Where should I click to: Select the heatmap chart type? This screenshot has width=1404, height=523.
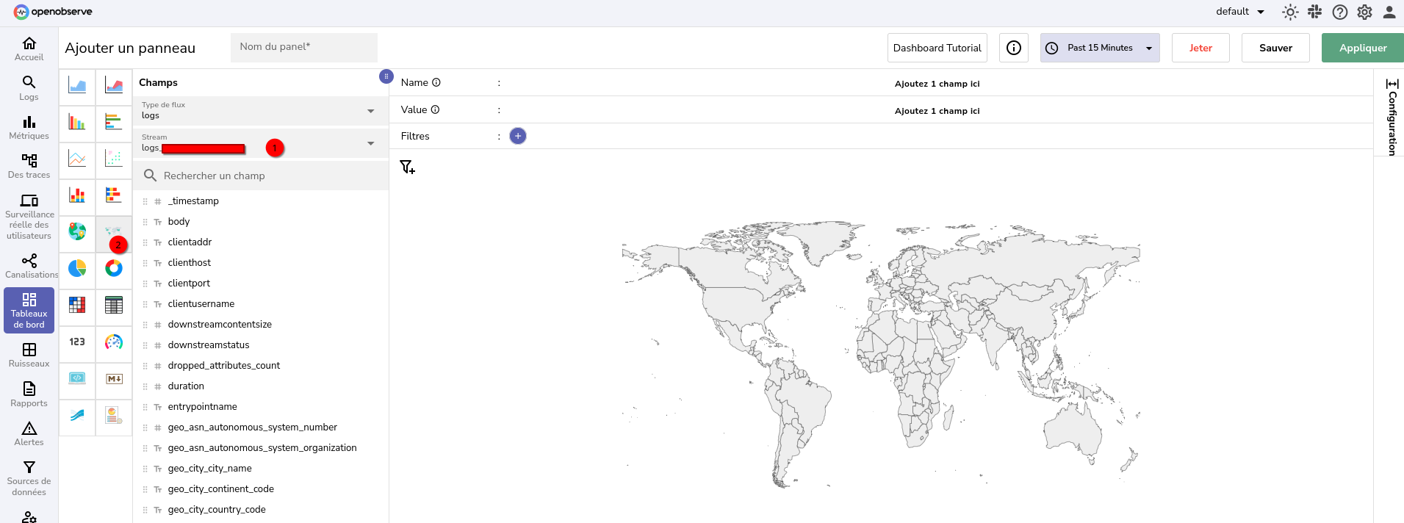[77, 306]
